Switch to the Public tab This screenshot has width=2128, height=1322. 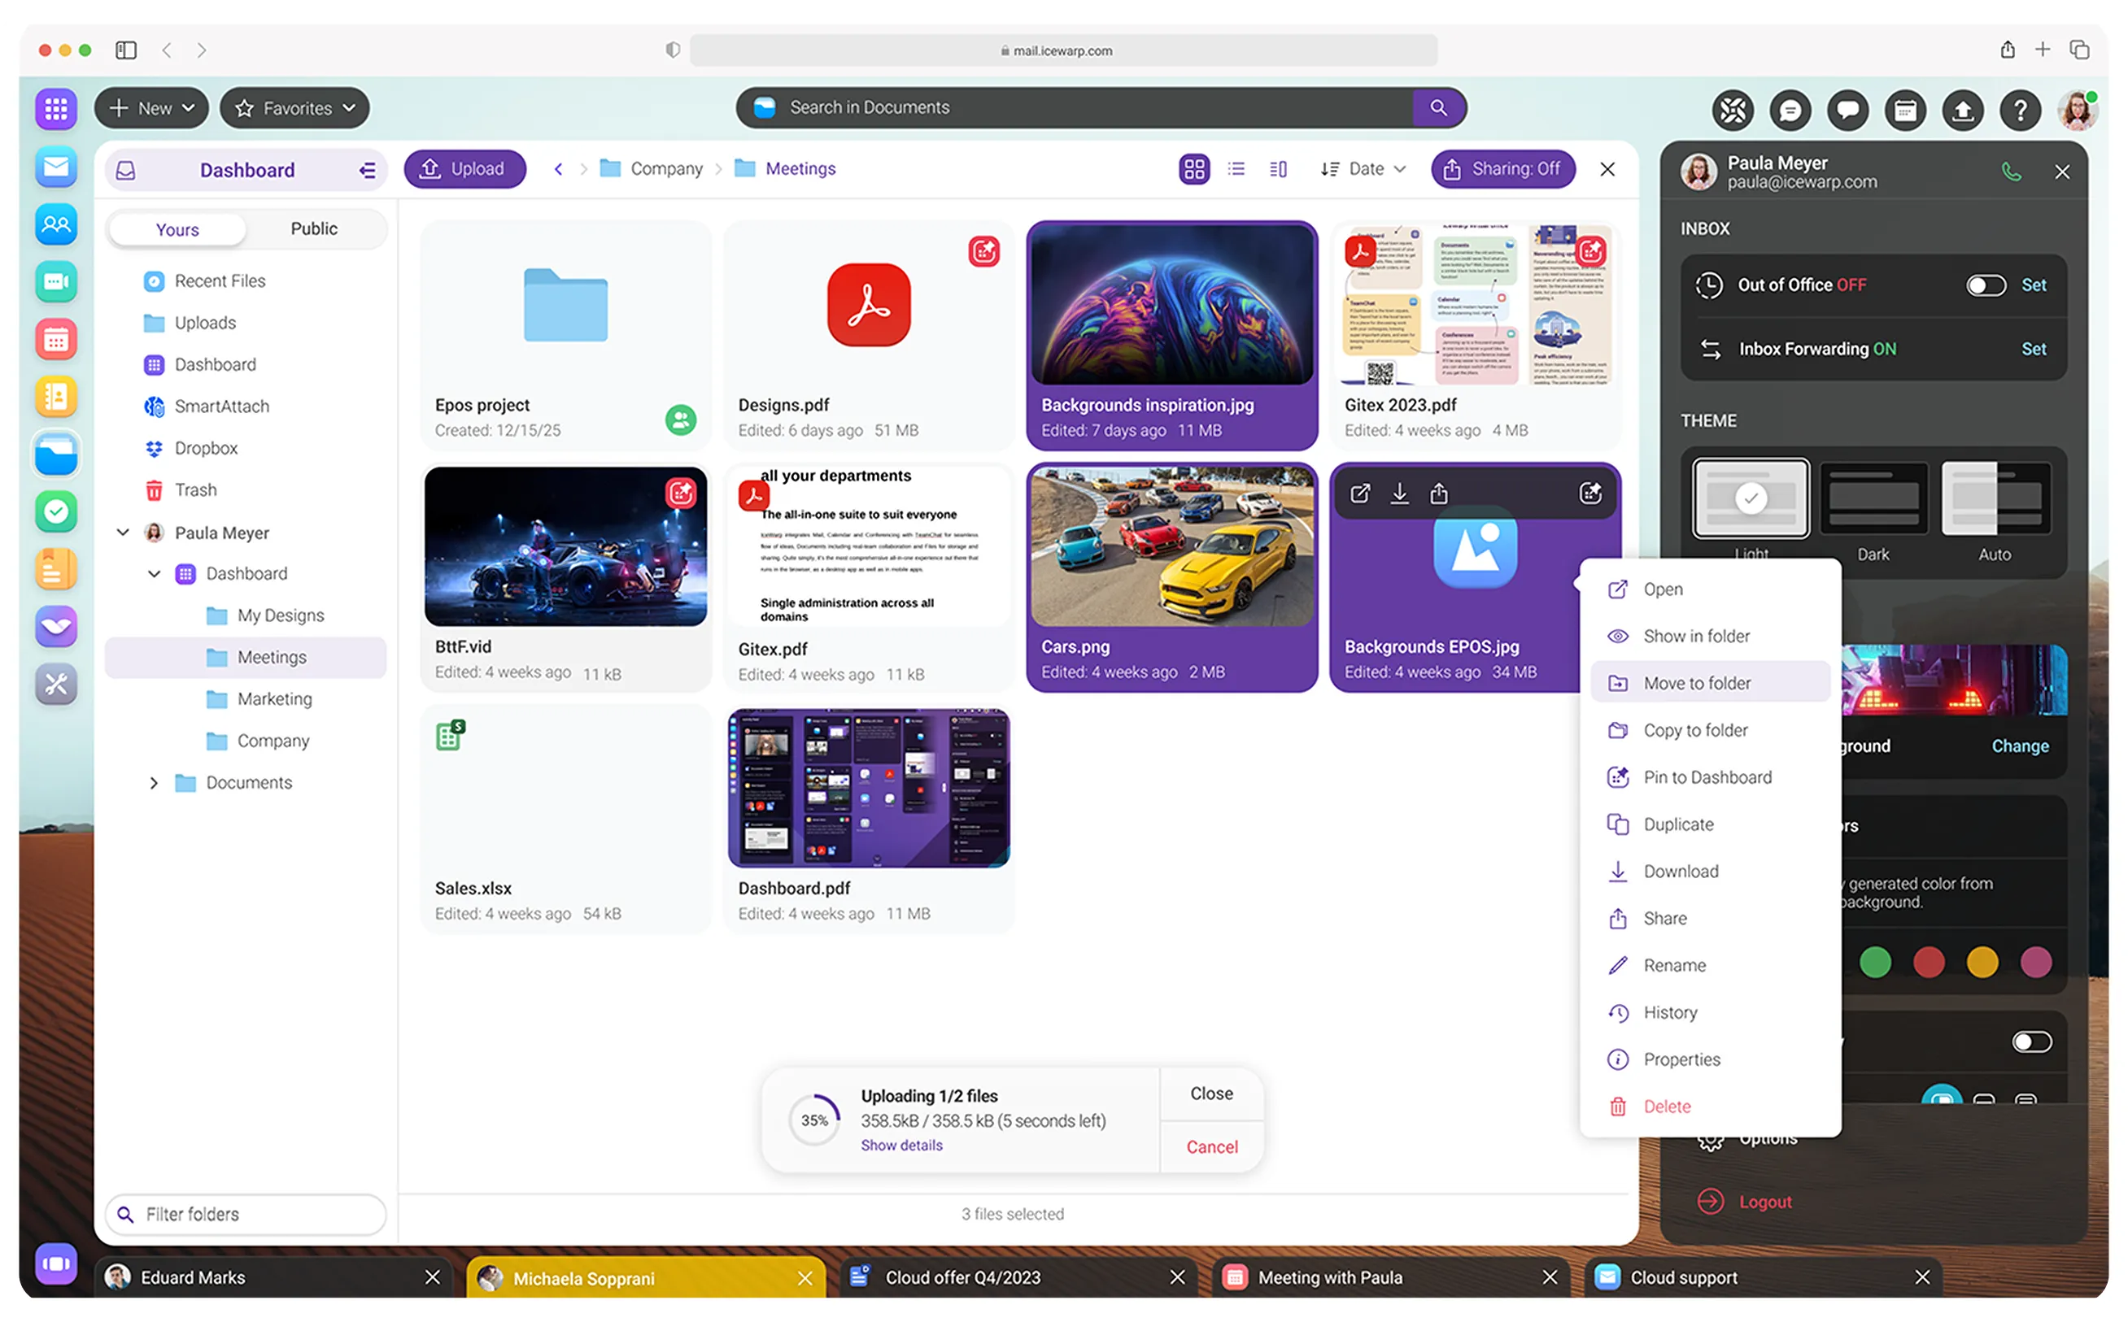coord(313,229)
